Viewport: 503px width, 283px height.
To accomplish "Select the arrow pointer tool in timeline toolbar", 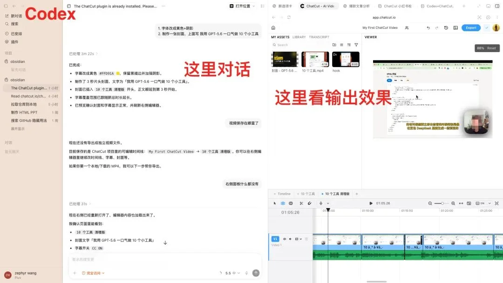I will click(x=275, y=203).
